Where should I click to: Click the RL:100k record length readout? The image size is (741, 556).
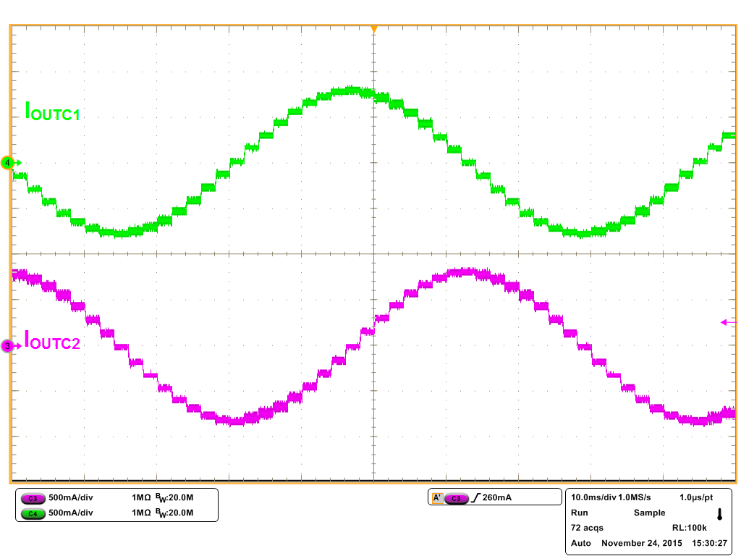point(689,528)
